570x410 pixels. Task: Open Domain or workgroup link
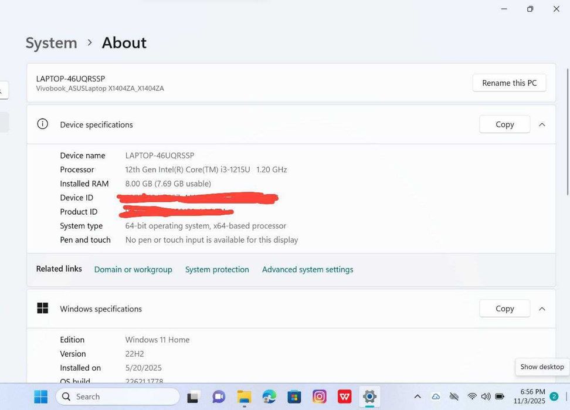[133, 269]
